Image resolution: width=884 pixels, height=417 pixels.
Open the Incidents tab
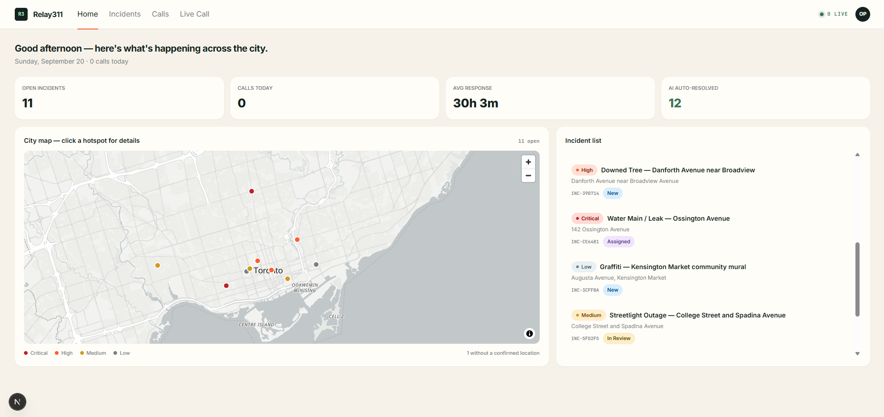tap(125, 14)
